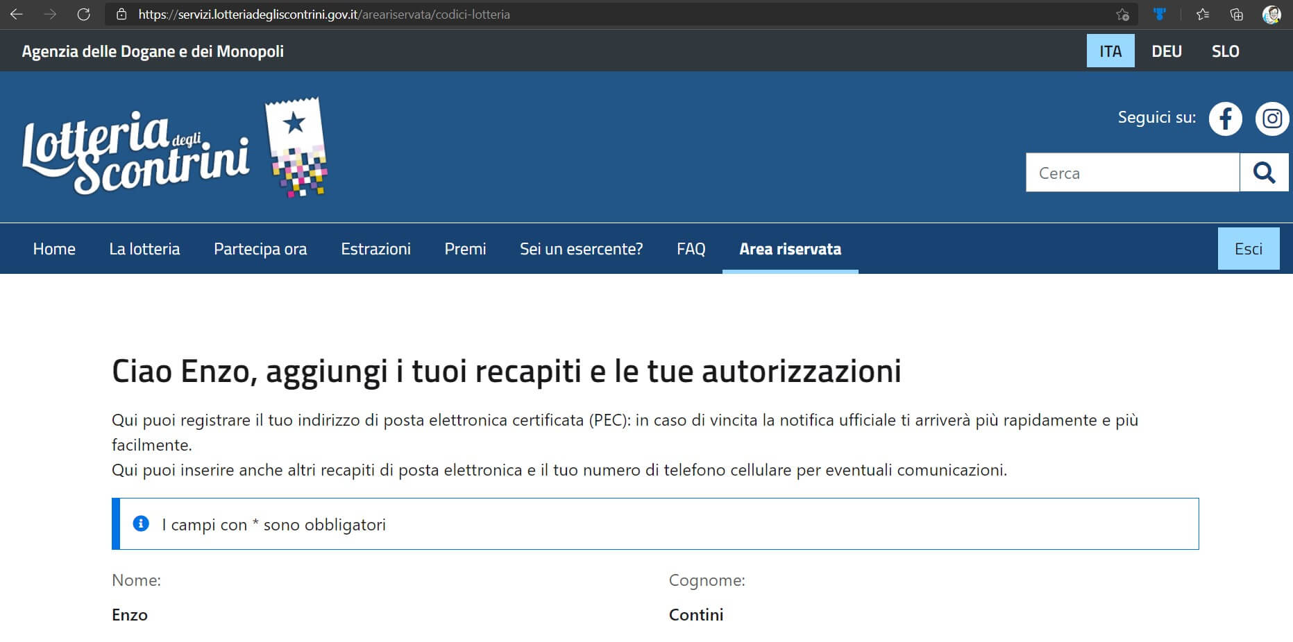1293x642 pixels.
Task: Select the ITA language option
Action: [1110, 51]
